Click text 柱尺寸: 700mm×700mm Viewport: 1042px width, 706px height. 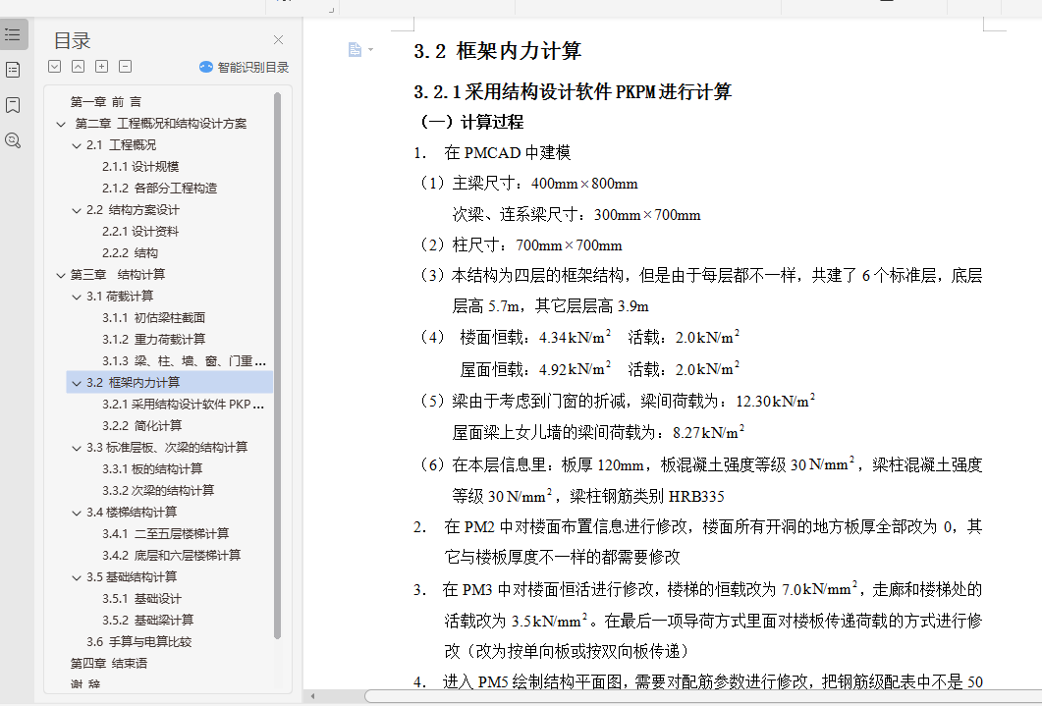(537, 245)
